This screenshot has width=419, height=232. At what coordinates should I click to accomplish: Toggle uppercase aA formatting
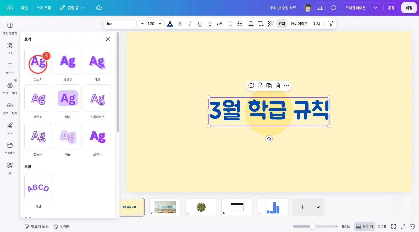pyautogui.click(x=220, y=24)
